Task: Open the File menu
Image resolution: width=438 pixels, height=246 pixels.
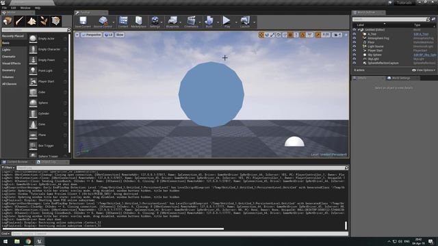Action: pyautogui.click(x=5, y=8)
